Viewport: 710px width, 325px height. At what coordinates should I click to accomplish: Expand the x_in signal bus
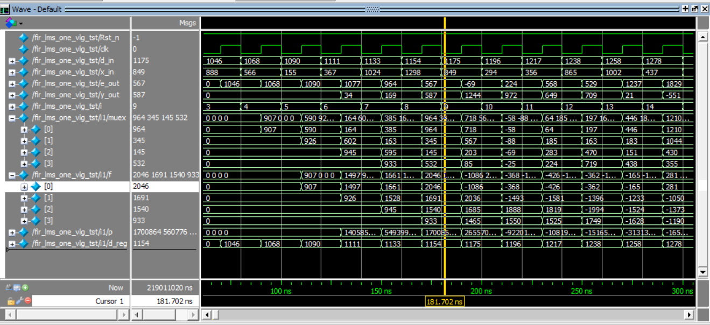[12, 73]
